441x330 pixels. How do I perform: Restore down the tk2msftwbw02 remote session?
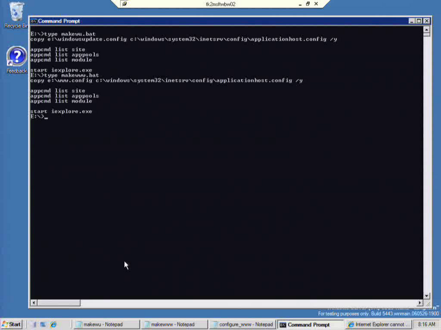pyautogui.click(x=308, y=4)
